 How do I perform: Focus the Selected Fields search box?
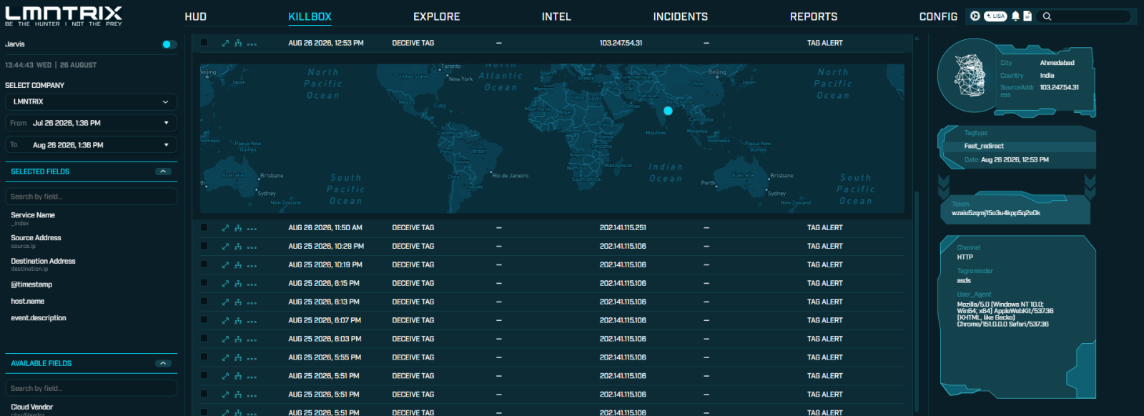(x=91, y=197)
